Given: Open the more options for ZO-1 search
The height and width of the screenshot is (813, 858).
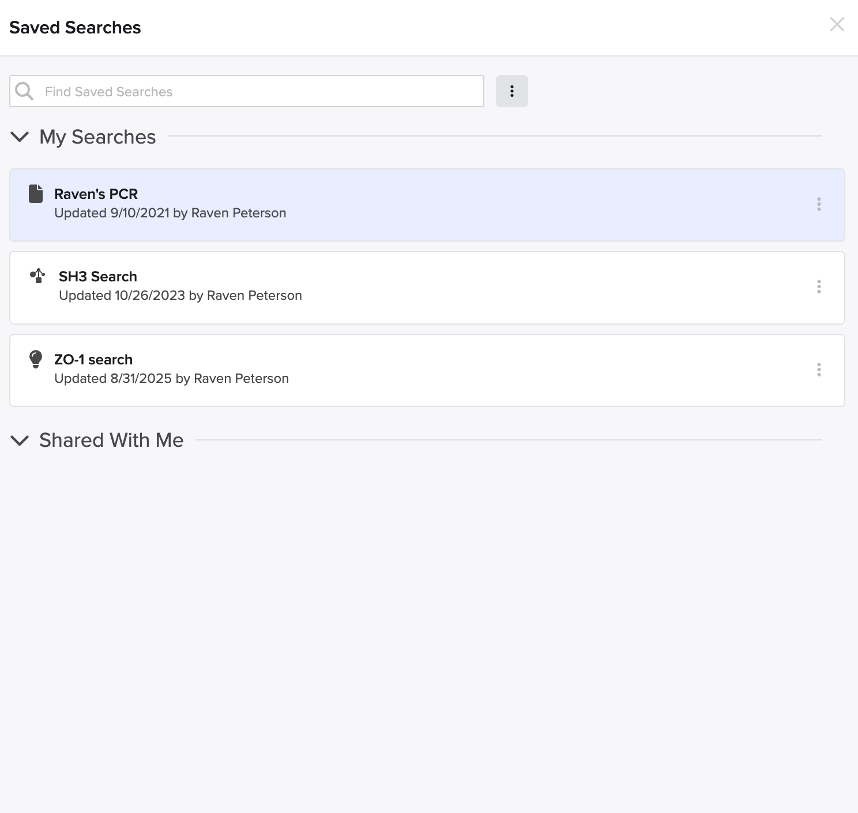Looking at the screenshot, I should point(818,370).
